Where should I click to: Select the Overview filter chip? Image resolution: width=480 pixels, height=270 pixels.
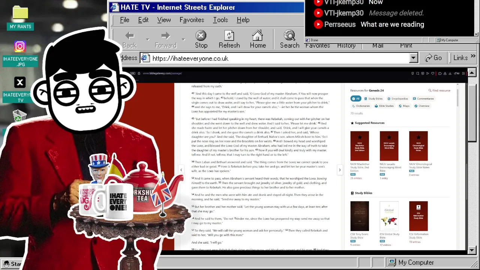(421, 106)
